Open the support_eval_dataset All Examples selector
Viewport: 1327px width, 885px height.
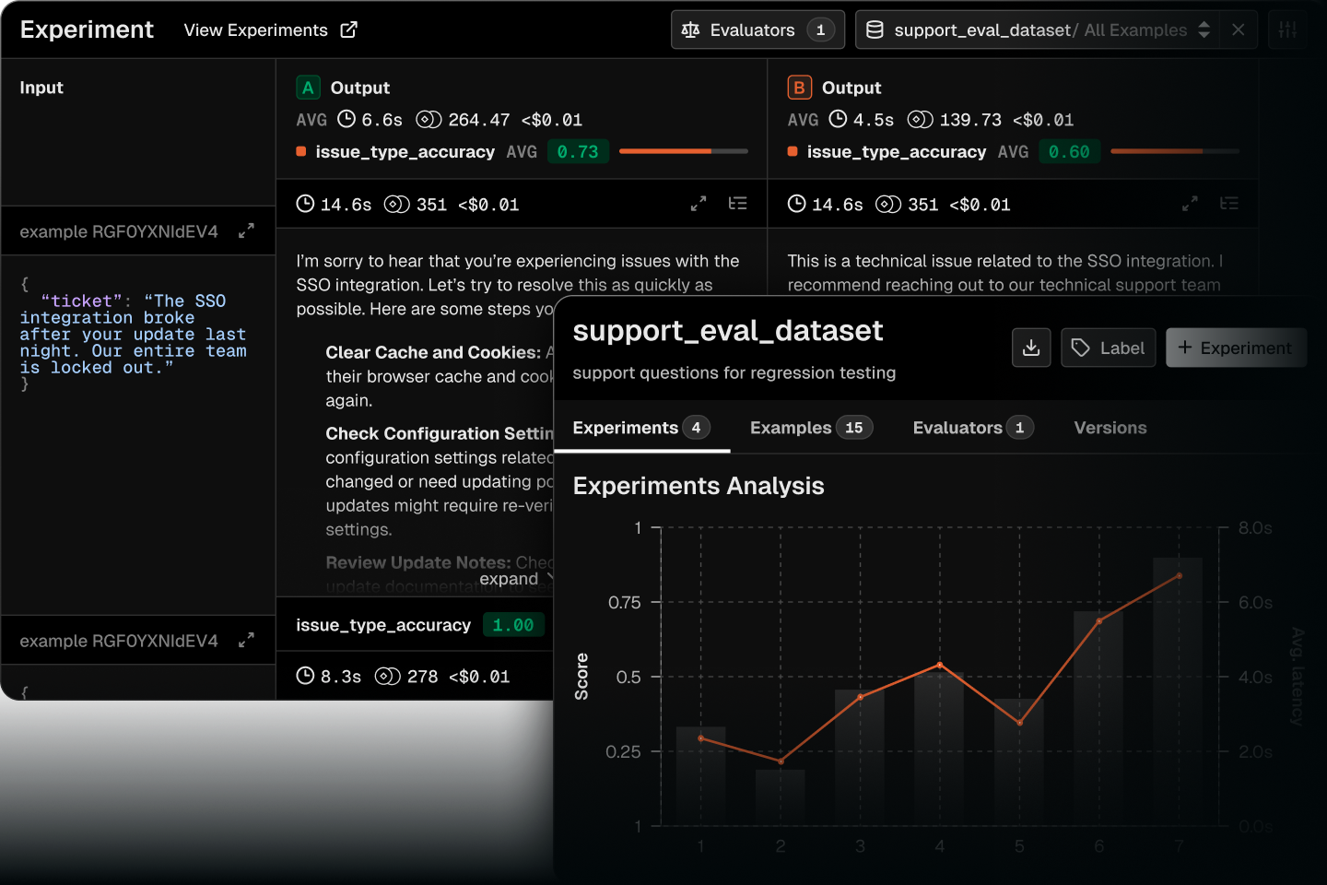1038,29
